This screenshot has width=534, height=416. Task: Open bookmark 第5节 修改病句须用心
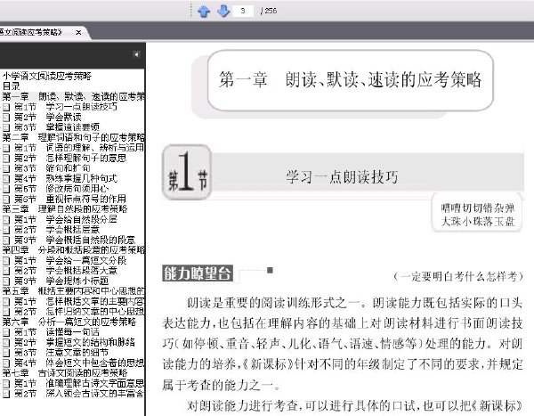click(x=61, y=189)
